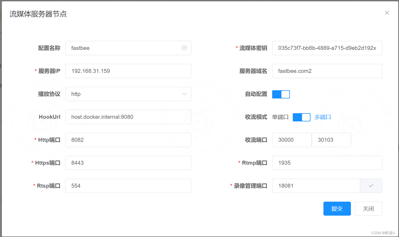Click the 收流端口 end field showing 30103
399x237 pixels.
(332, 140)
